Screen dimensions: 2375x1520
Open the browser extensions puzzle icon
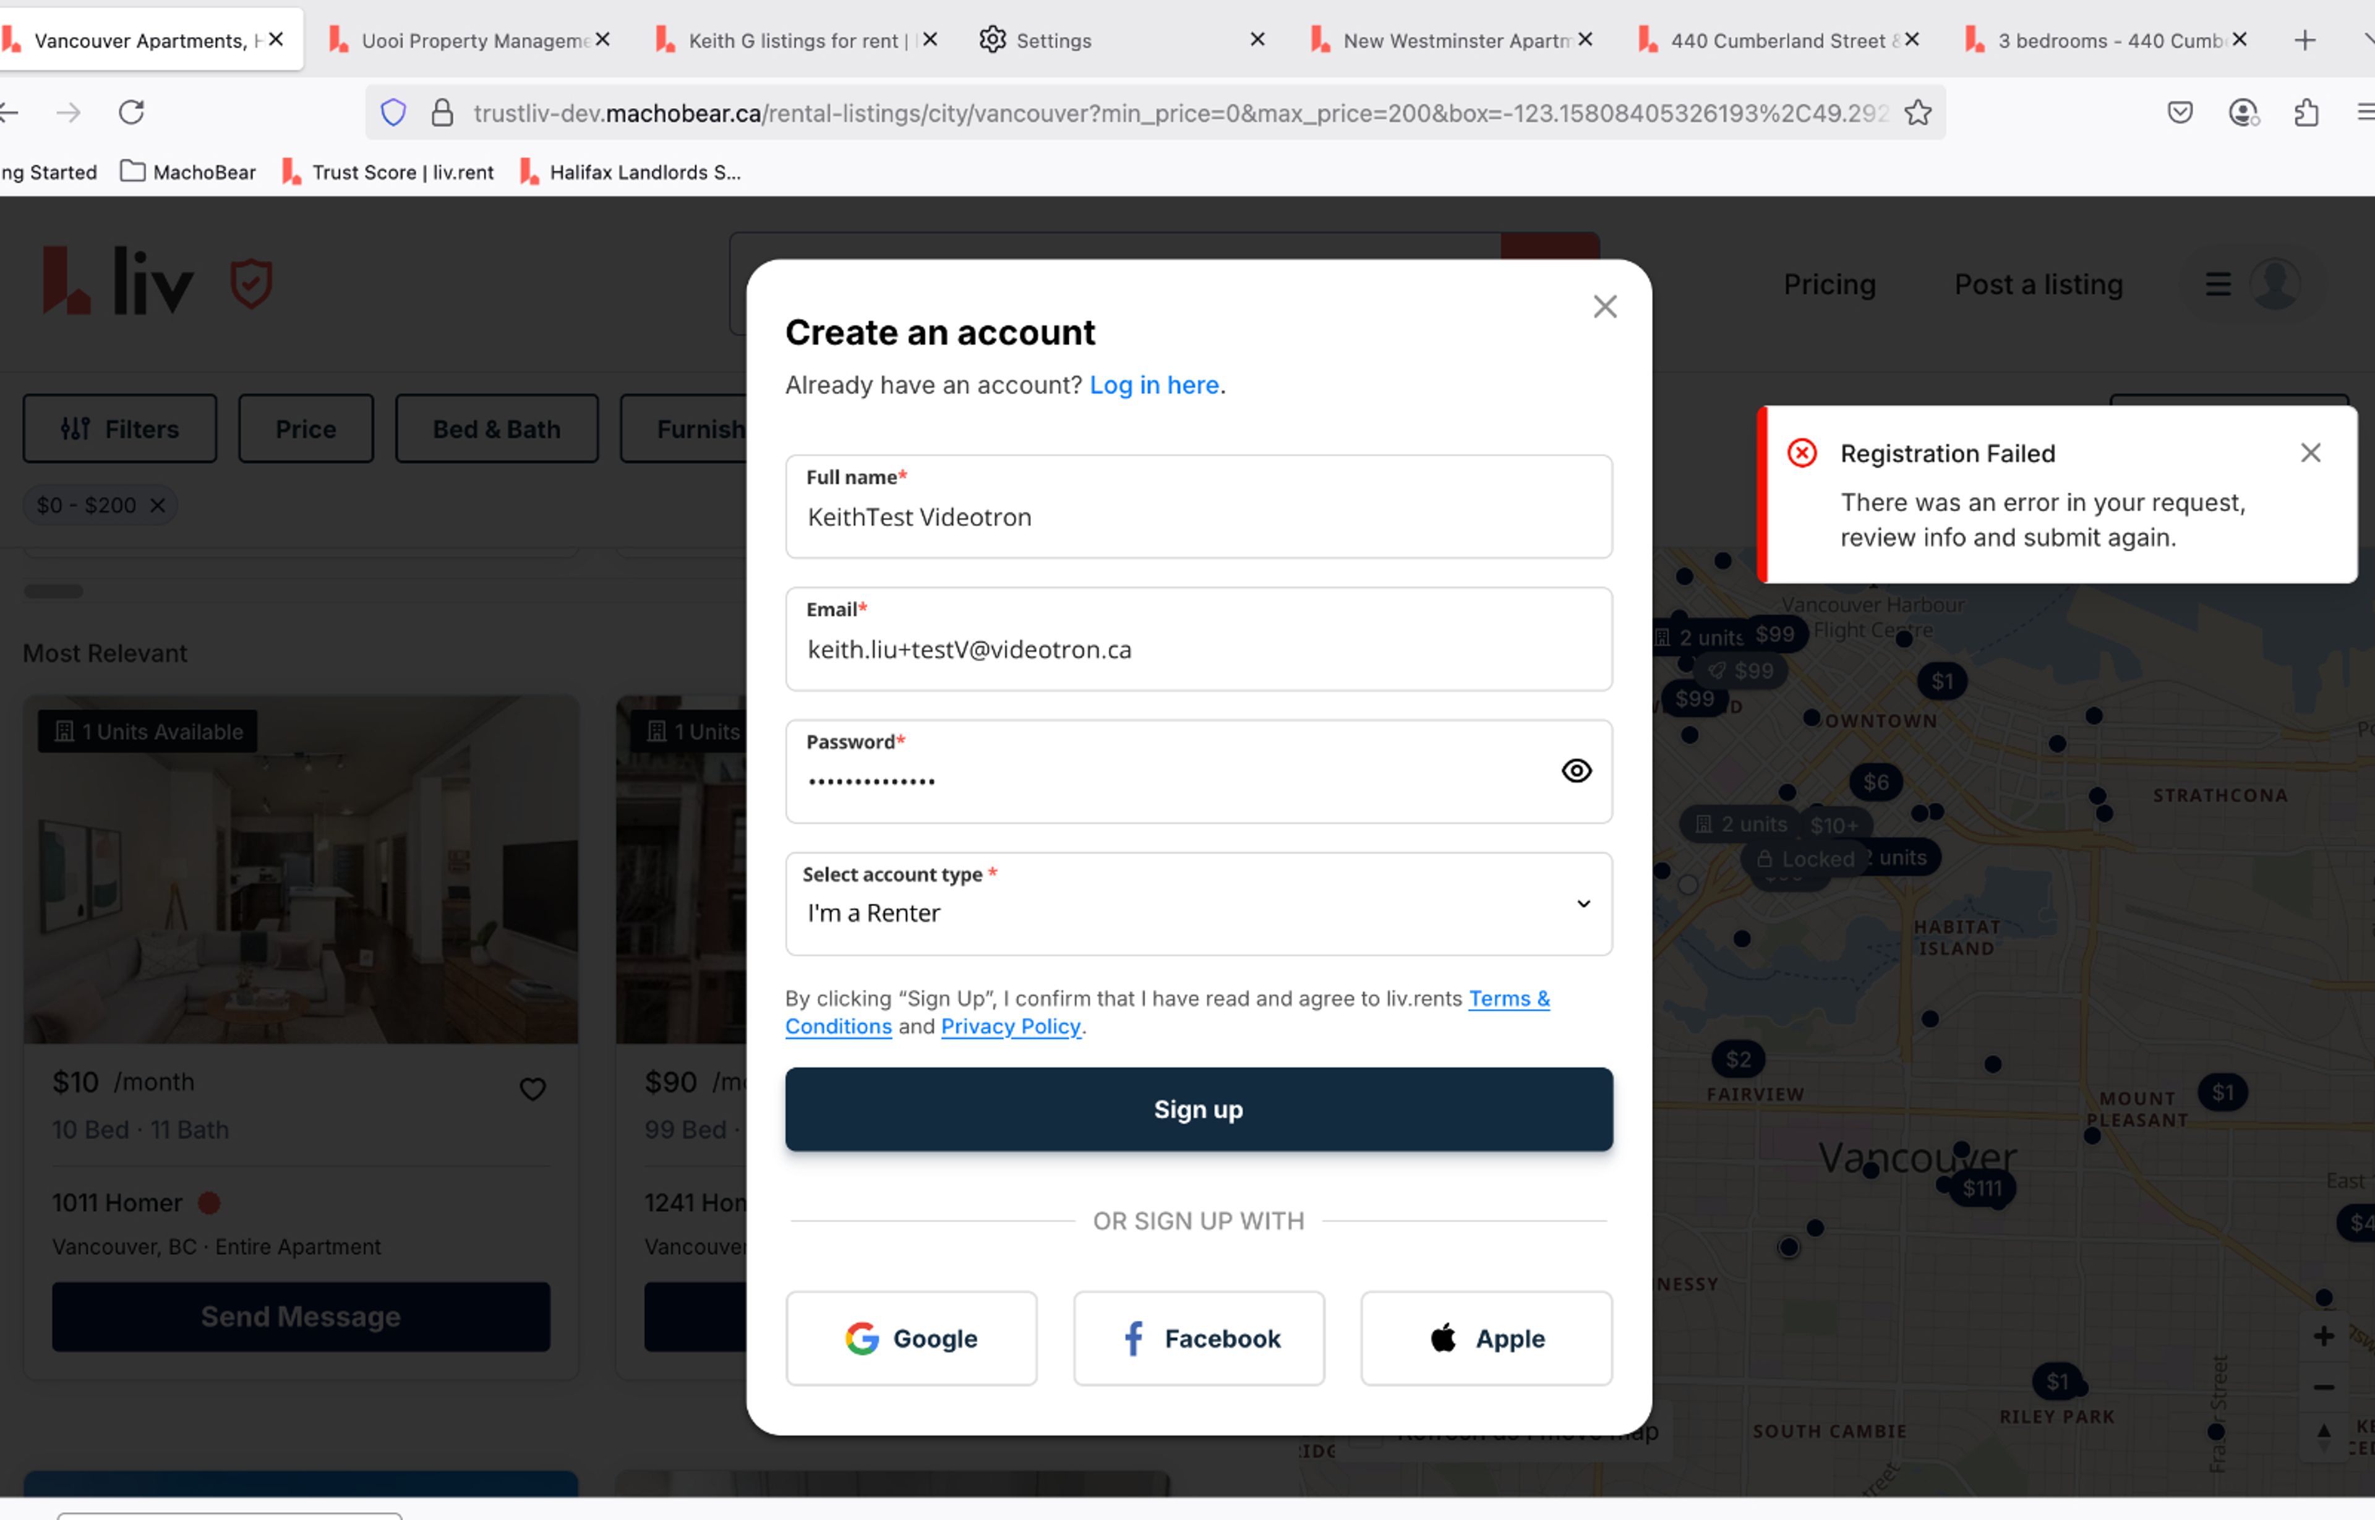[x=2305, y=113]
